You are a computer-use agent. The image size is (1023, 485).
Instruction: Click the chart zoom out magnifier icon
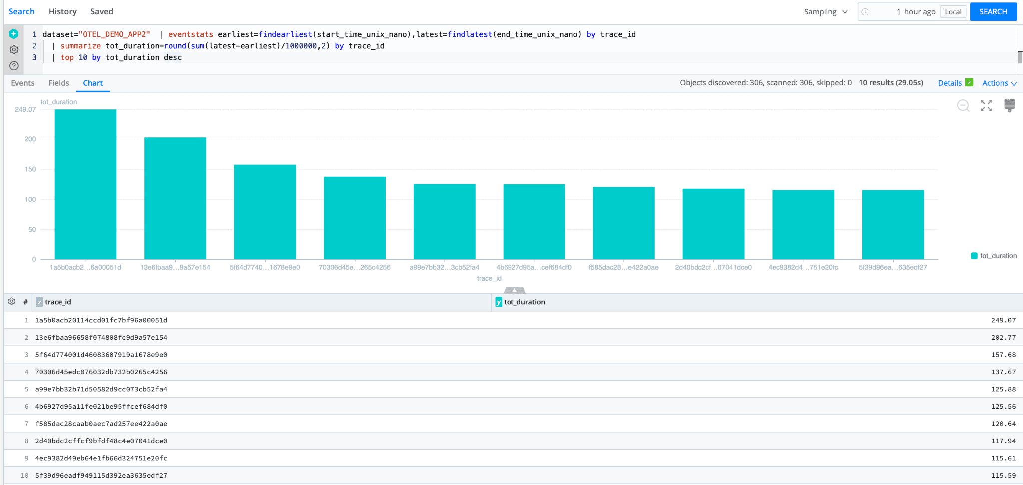(963, 106)
